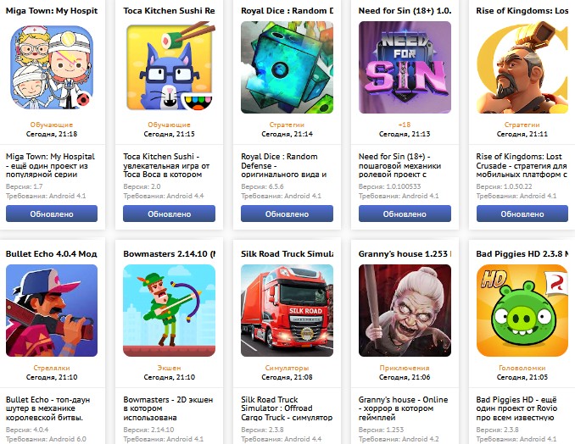Open the Головоломки category link
The width and height of the screenshot is (575, 444).
(522, 368)
